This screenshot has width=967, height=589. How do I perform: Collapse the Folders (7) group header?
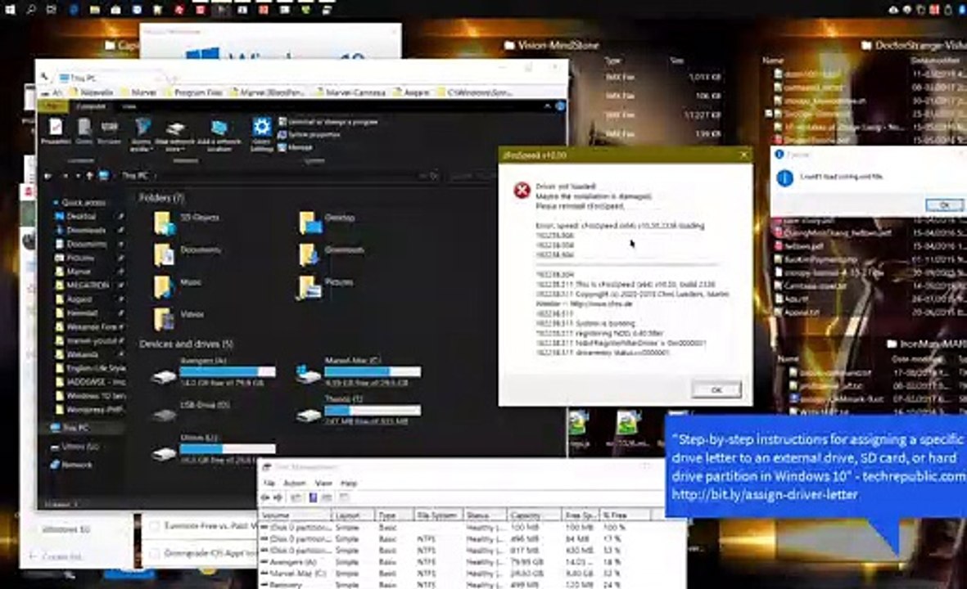[x=161, y=198]
